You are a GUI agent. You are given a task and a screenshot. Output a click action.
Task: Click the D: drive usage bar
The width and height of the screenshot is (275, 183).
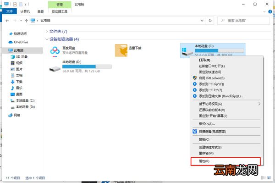[x=87, y=67]
